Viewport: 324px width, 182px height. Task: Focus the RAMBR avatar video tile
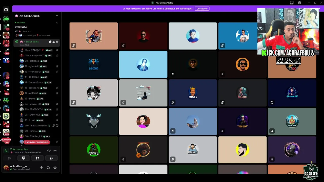[x=242, y=93]
